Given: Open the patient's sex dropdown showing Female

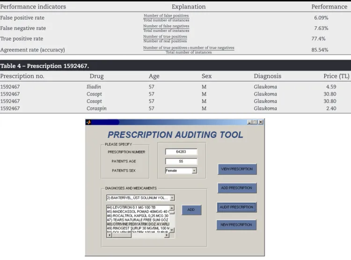Looking at the screenshot, I should [181, 171].
